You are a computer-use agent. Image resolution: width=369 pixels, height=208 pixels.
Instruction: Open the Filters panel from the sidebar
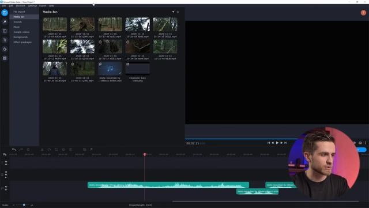pos(5,22)
